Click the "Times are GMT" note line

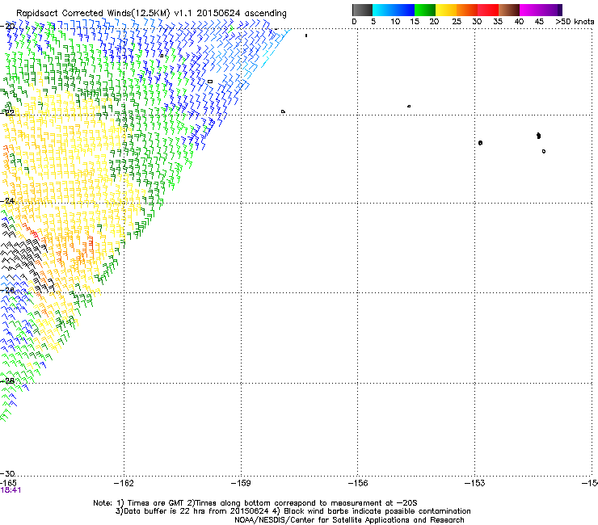tap(255, 503)
